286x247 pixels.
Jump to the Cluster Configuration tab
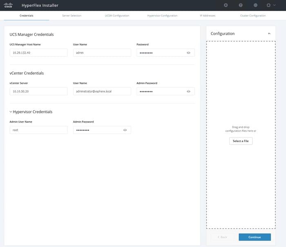click(x=253, y=16)
